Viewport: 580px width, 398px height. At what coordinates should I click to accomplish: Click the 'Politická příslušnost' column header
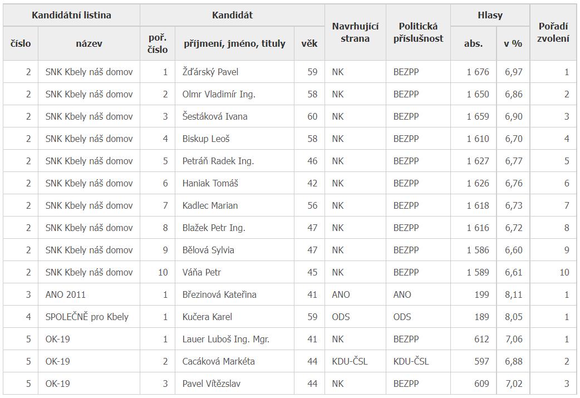coord(418,32)
